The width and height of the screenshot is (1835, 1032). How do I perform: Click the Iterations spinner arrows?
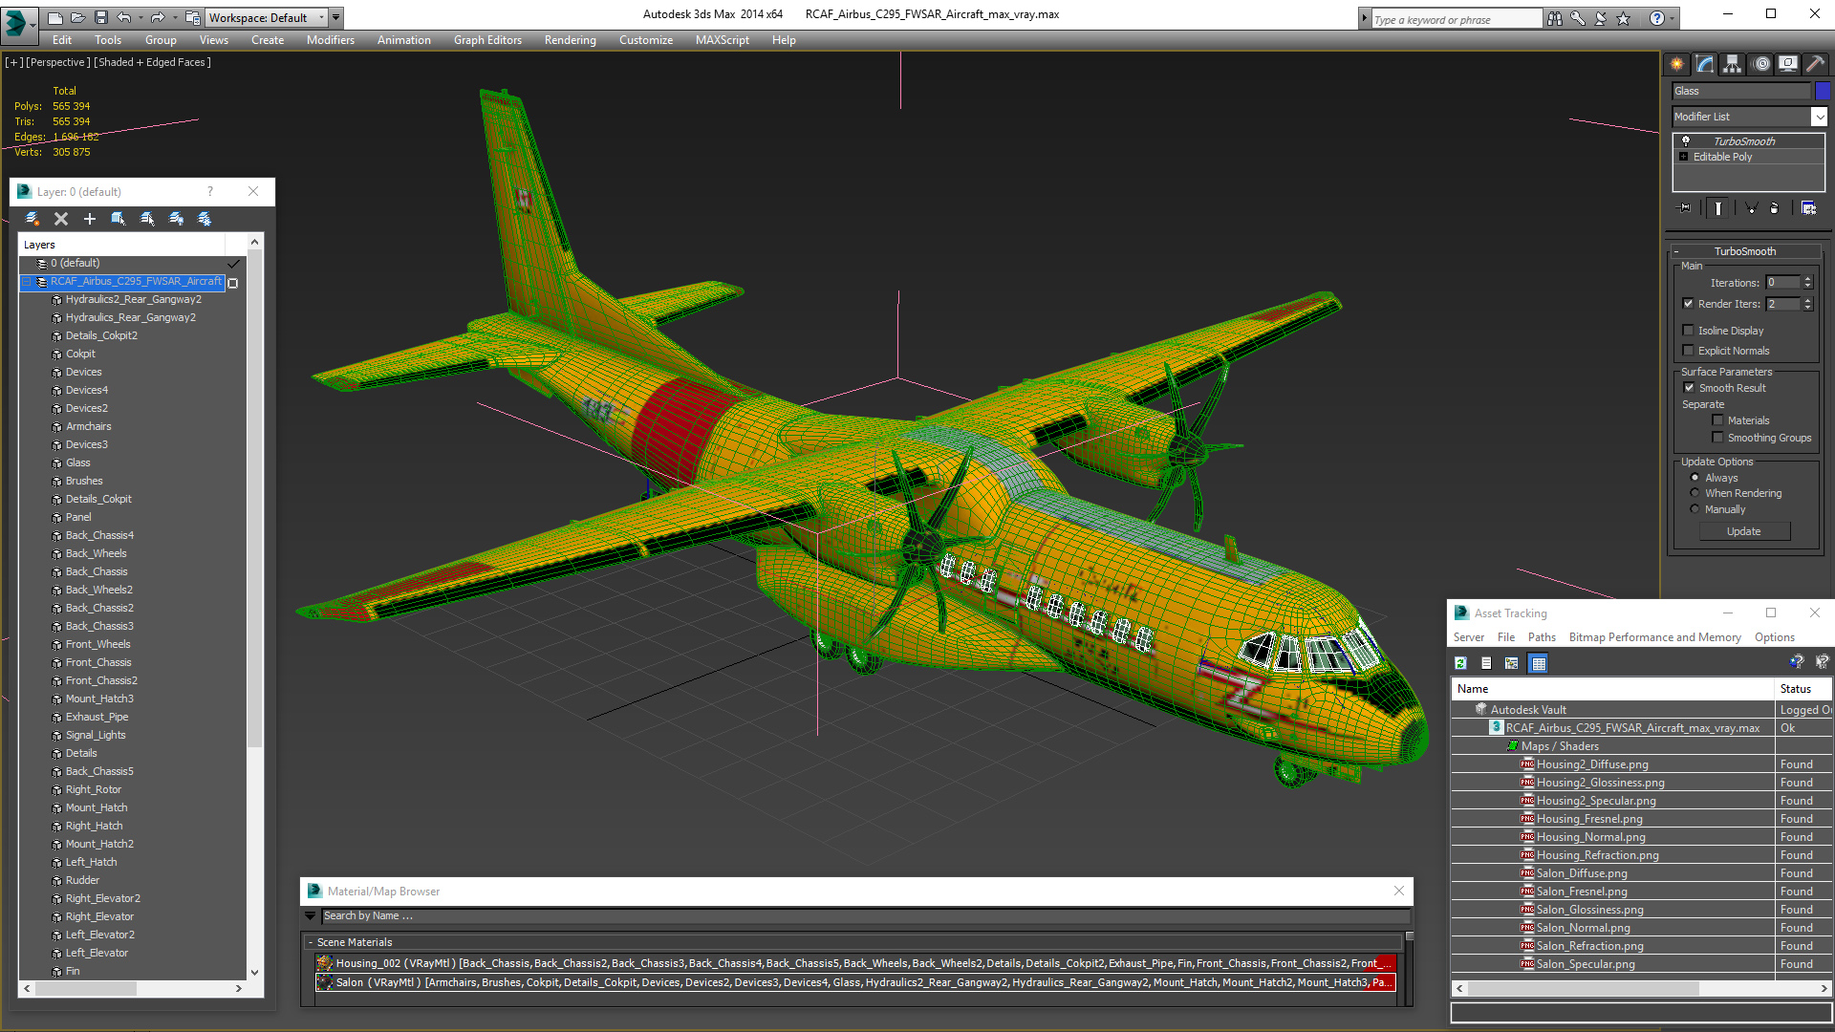coord(1807,283)
